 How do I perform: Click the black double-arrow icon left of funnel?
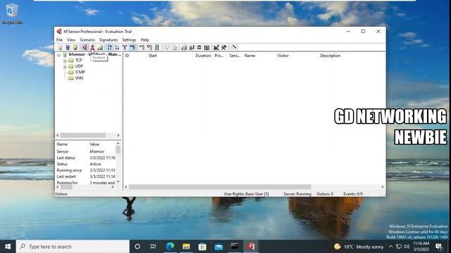click(117, 47)
